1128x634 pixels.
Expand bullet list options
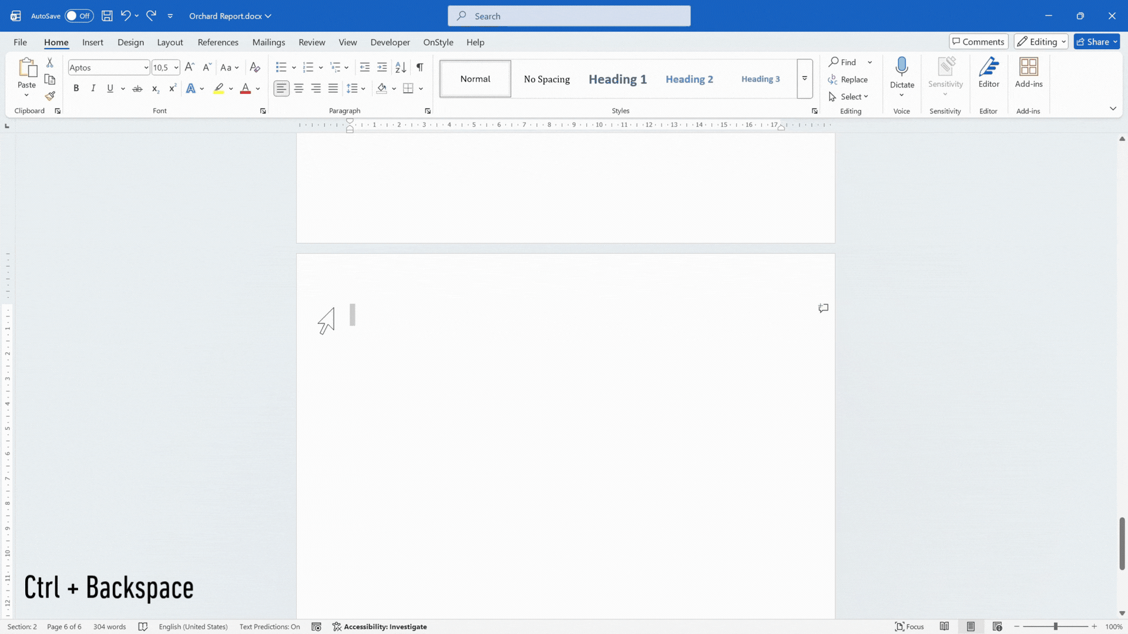point(294,68)
